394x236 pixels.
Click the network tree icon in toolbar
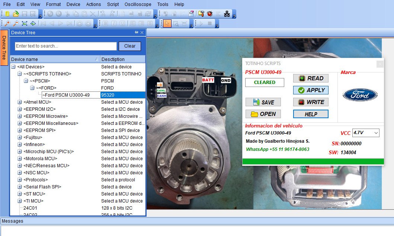(227, 14)
